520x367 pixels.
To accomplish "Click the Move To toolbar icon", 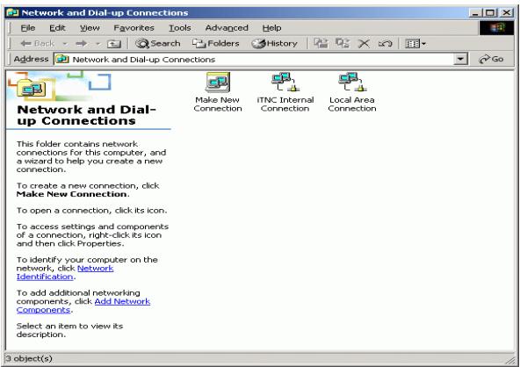I will click(x=321, y=43).
